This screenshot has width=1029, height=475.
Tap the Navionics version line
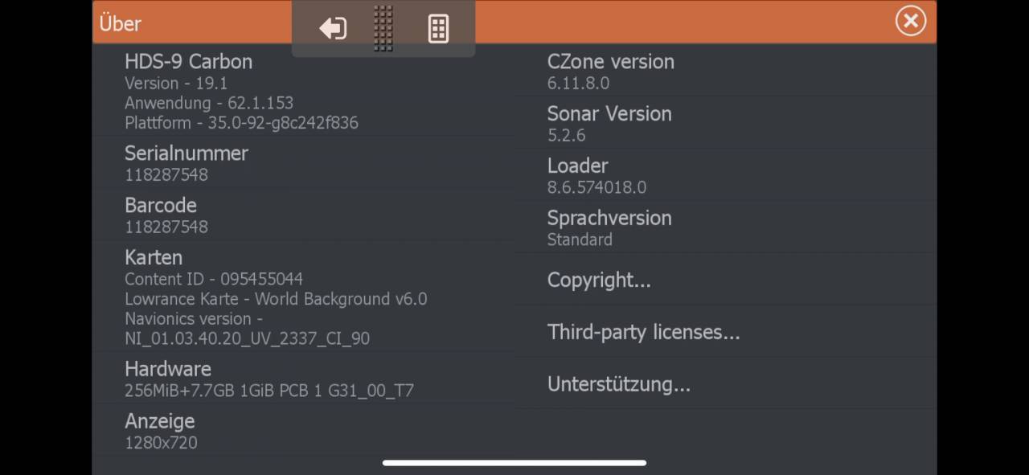tap(247, 330)
